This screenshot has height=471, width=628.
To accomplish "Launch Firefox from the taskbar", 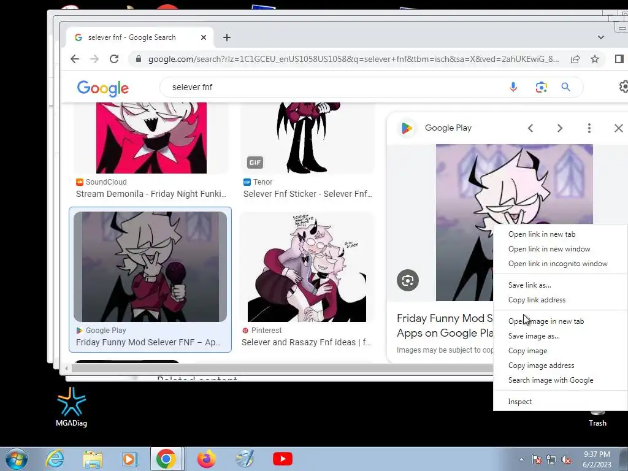I will coord(206,459).
